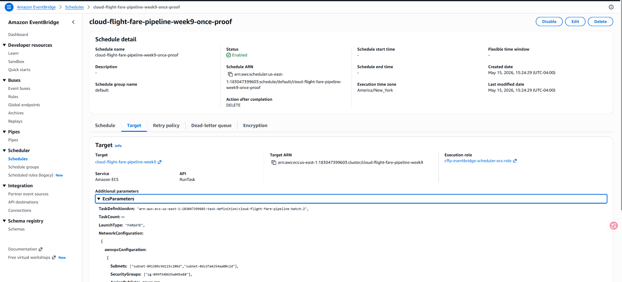Copy the Schedule ARN

230,74
